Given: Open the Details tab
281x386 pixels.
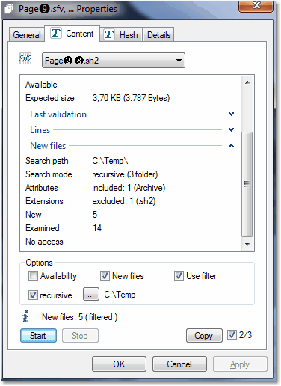Looking at the screenshot, I should tap(158, 35).
